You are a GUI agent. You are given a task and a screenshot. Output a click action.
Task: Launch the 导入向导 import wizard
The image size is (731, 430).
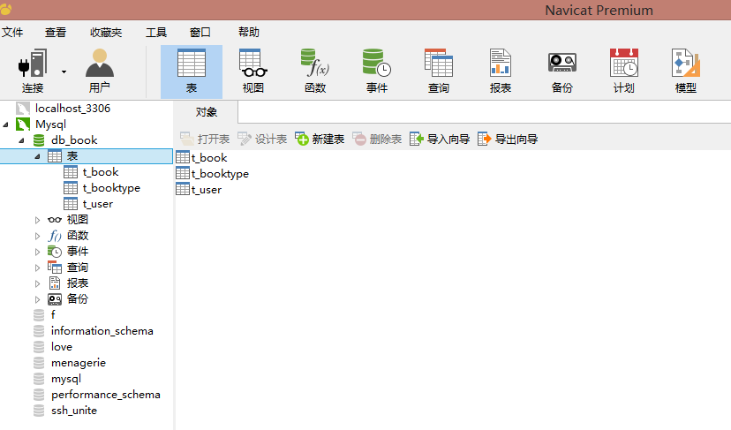pyautogui.click(x=440, y=139)
